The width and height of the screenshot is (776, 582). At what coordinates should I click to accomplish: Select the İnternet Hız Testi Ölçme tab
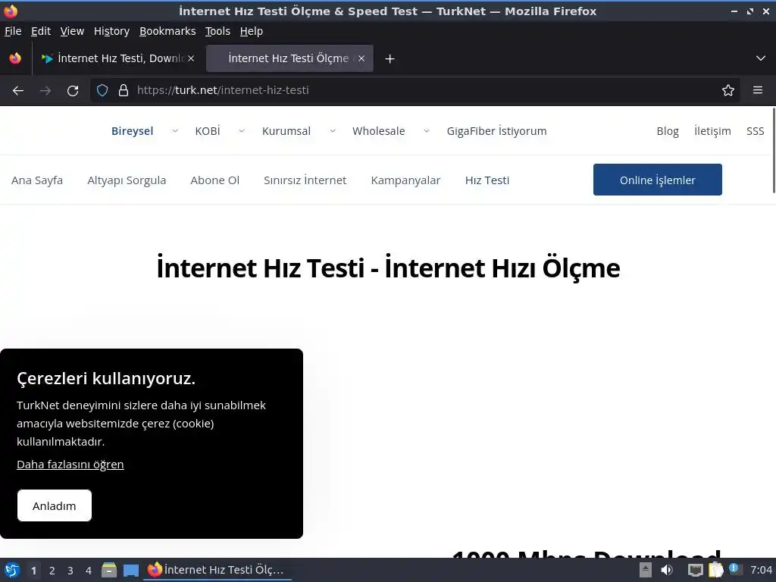click(x=289, y=58)
